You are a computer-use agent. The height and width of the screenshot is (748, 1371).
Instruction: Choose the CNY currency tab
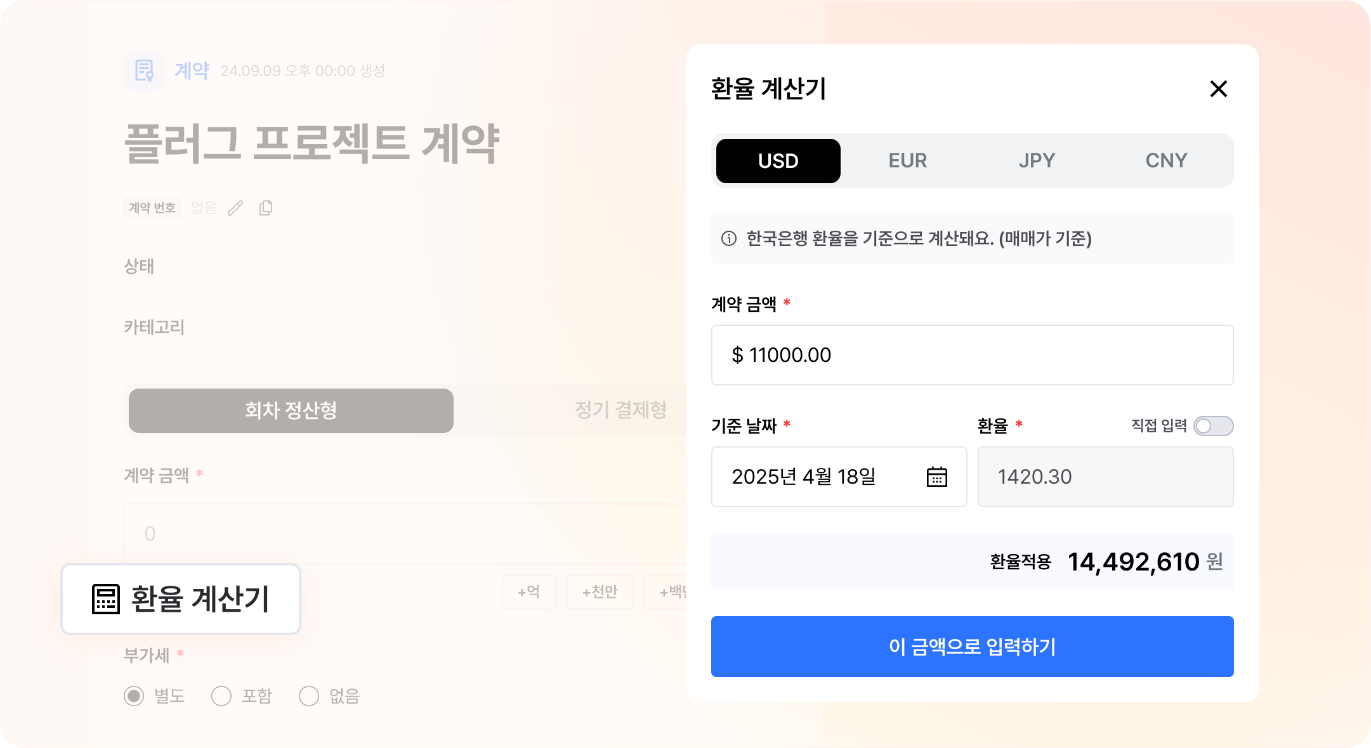click(x=1166, y=161)
